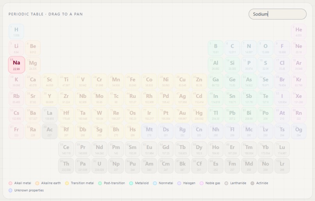The width and height of the screenshot is (315, 201).
Task: Click the Transition metal legend swatch
Action: (x=67, y=183)
